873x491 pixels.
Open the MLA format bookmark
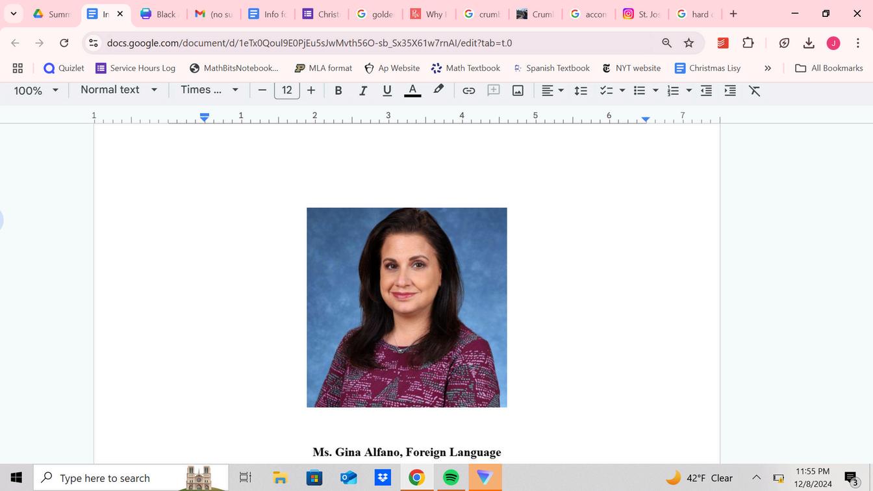323,68
